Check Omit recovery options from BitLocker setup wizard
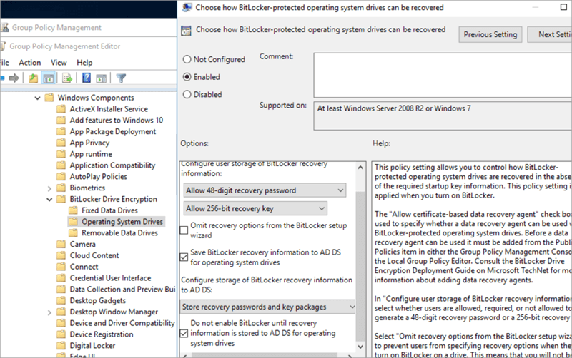 [x=185, y=230]
